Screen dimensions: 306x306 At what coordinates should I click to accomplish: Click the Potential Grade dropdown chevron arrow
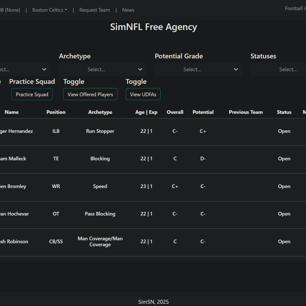click(x=236, y=69)
